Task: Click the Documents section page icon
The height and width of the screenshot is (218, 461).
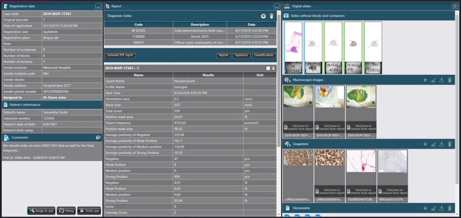Action: pyautogui.click(x=287, y=208)
